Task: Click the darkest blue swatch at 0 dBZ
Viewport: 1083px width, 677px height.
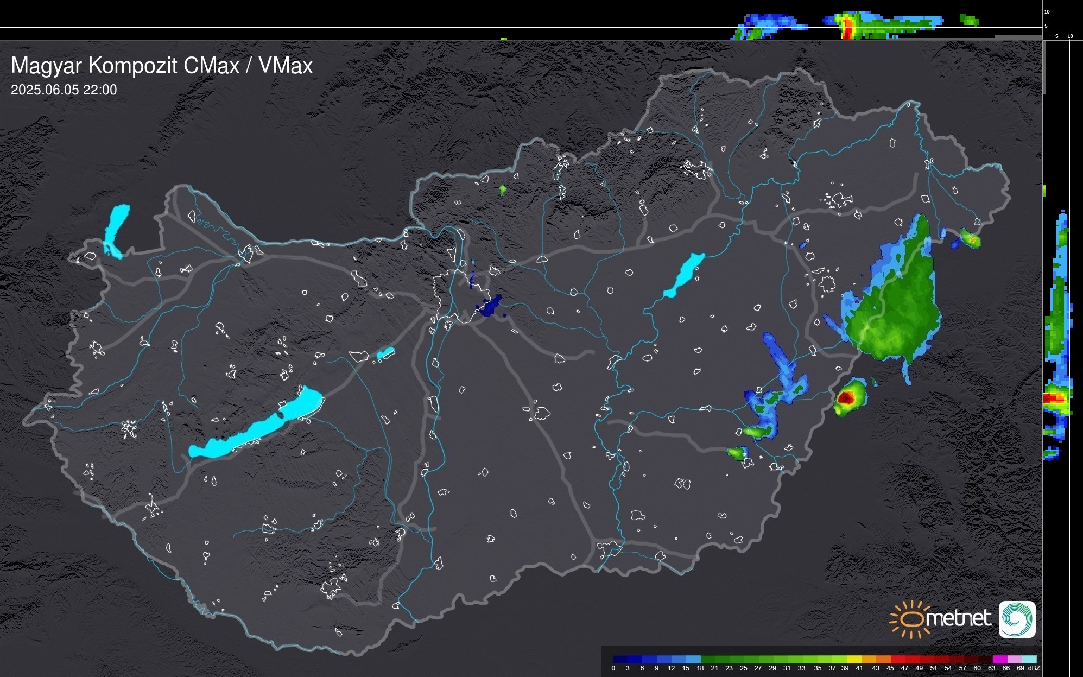Action: coord(620,659)
